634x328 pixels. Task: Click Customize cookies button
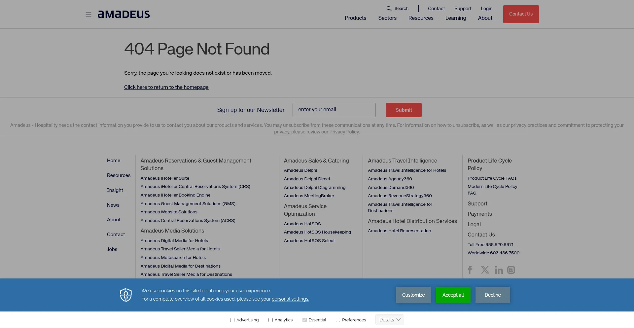(x=413, y=295)
